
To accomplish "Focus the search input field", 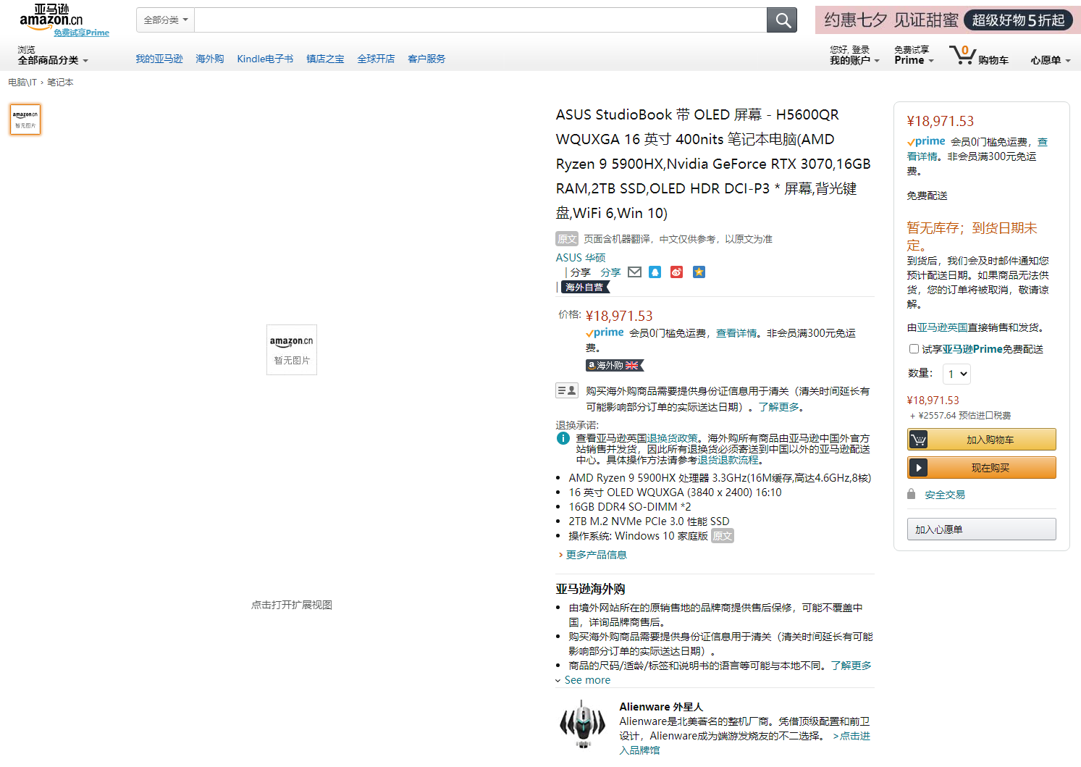I will click(x=481, y=20).
